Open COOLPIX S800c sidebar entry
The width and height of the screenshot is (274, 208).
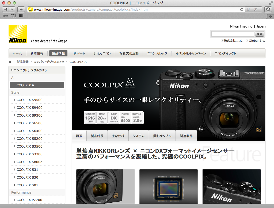(x=37, y=162)
